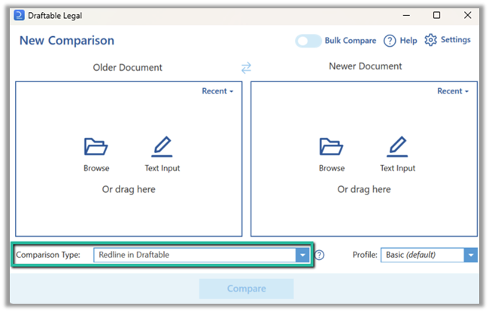
Task: Expand the Profile dropdown arrow
Action: (471, 255)
